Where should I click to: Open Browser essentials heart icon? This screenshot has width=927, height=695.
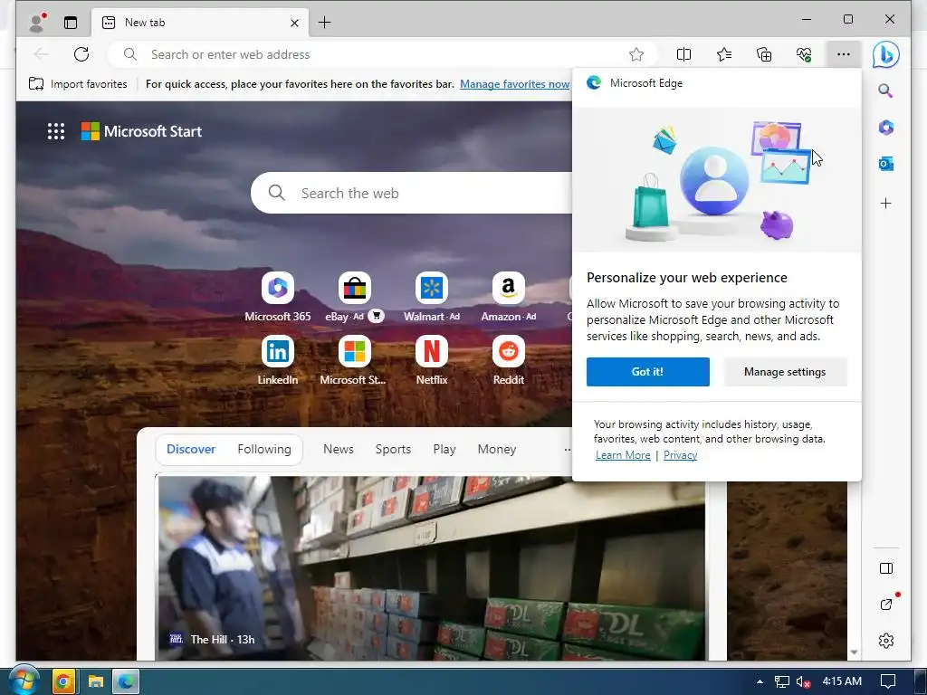pos(804,54)
